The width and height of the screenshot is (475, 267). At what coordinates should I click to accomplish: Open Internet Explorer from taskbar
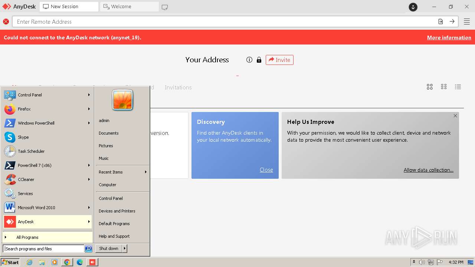tap(30, 262)
